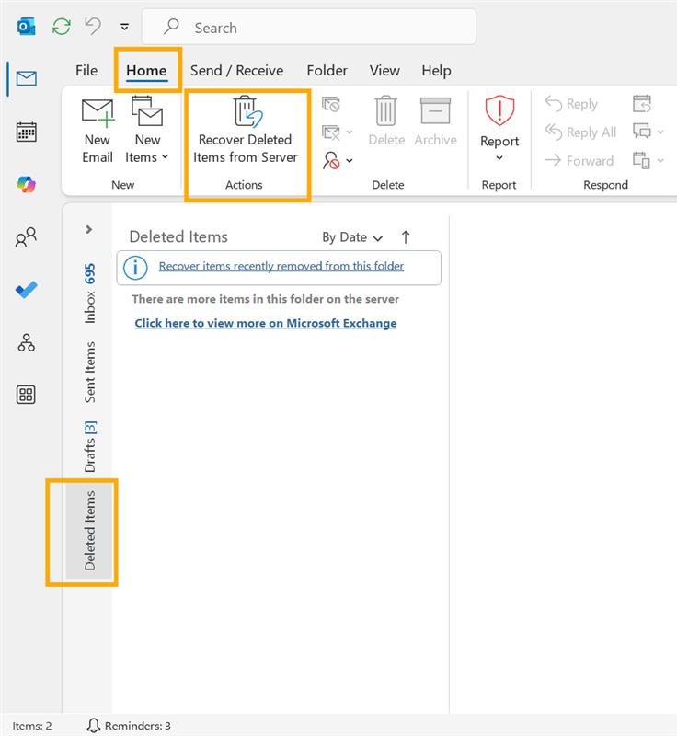677x736 pixels.
Task: Click the Undo arrow icon
Action: [x=93, y=27]
